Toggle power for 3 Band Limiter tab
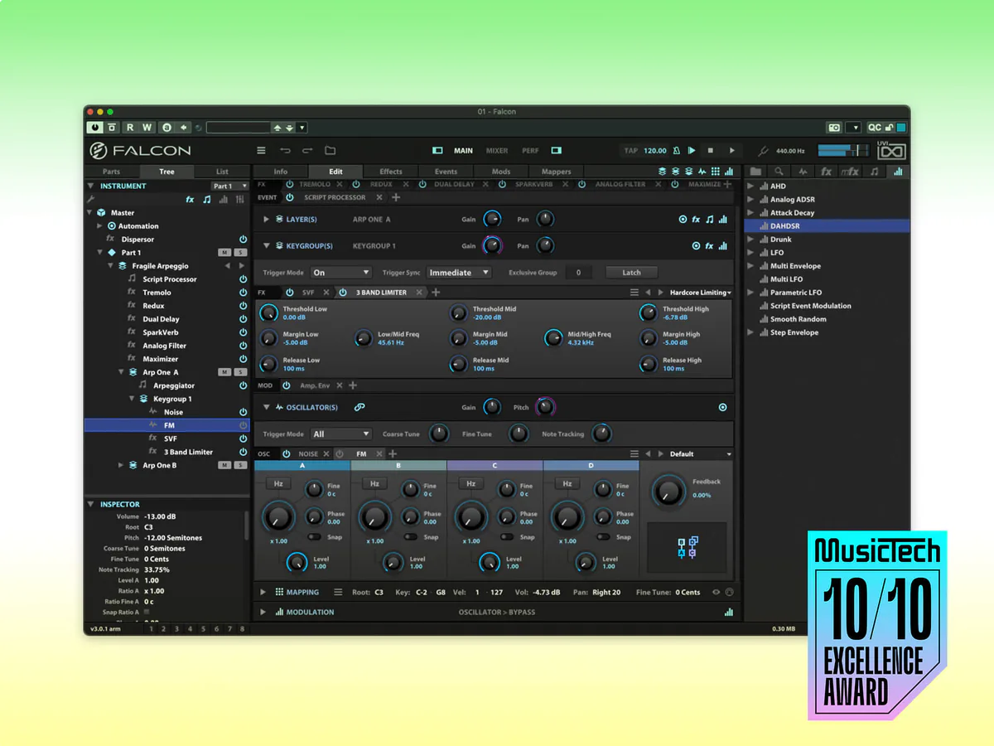Image resolution: width=994 pixels, height=746 pixels. [343, 293]
